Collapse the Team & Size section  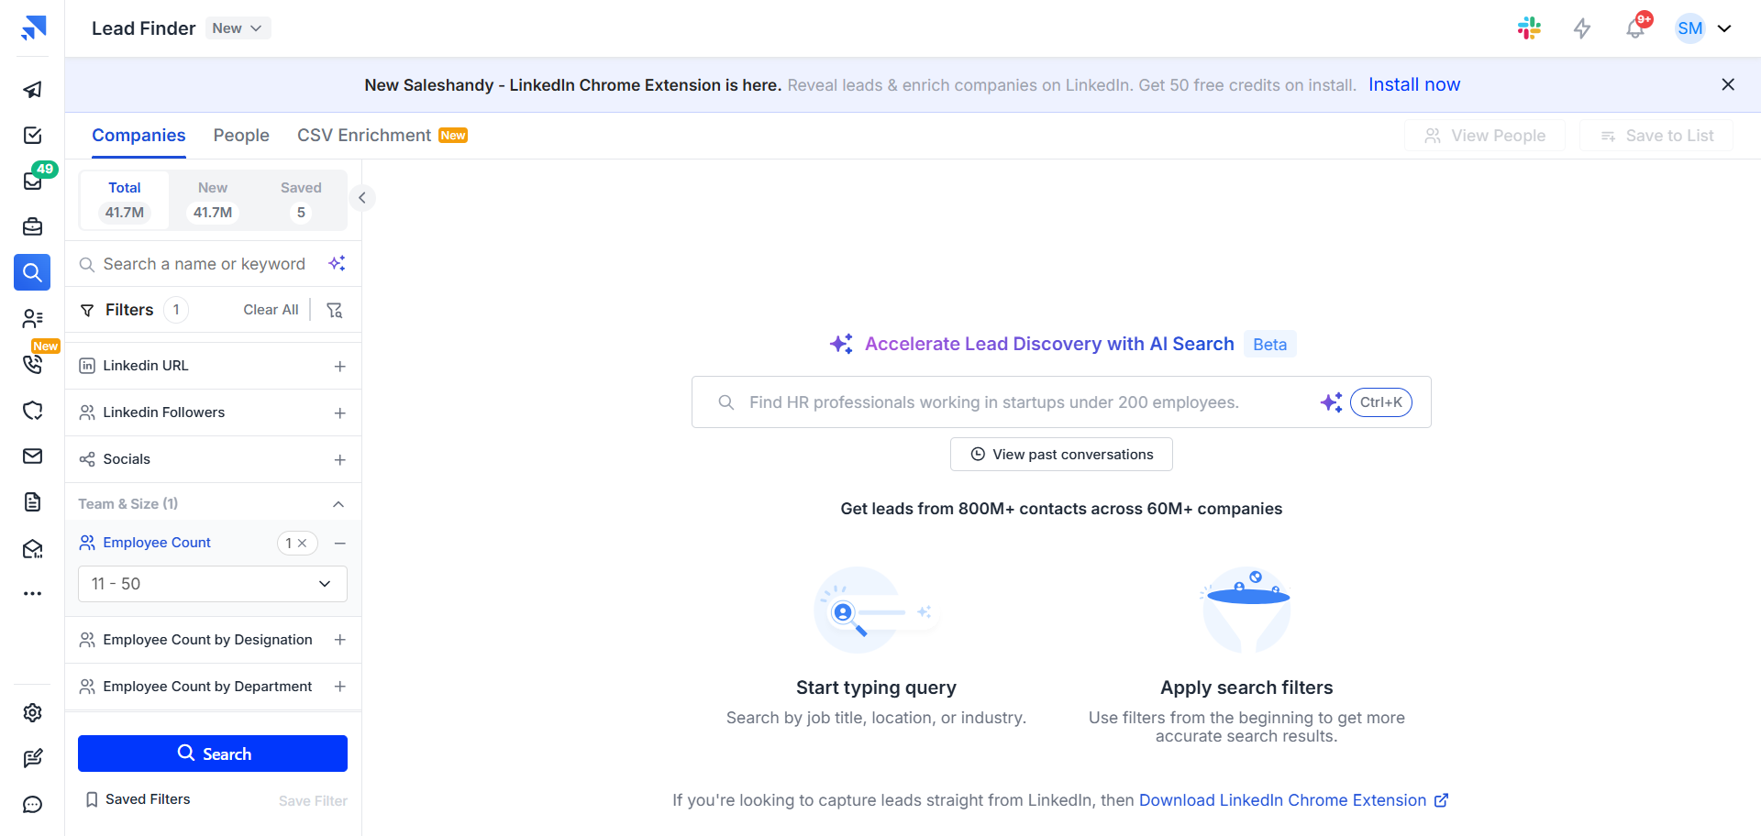click(338, 504)
